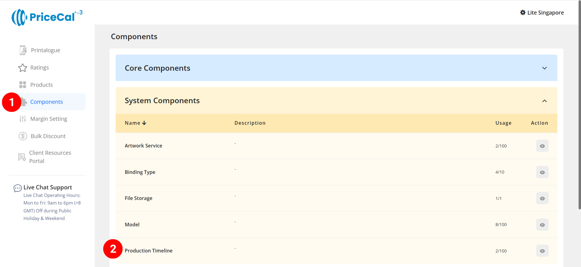
Task: View the Artwork Service component details
Action: coord(542,146)
